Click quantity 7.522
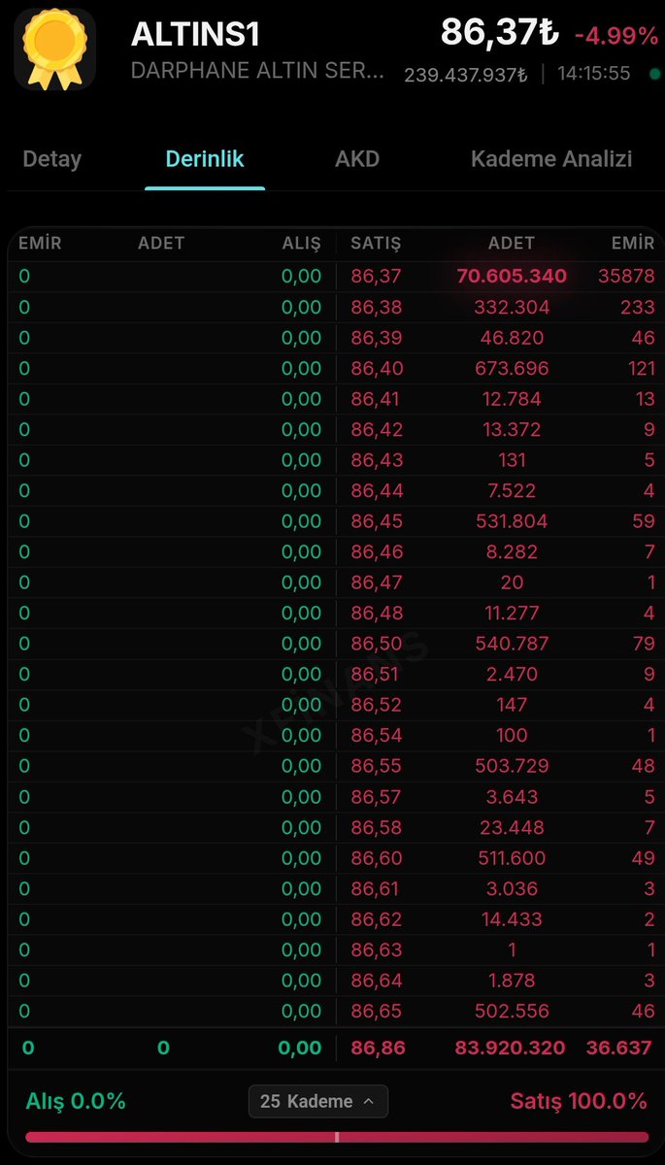The height and width of the screenshot is (1165, 665). click(x=512, y=491)
